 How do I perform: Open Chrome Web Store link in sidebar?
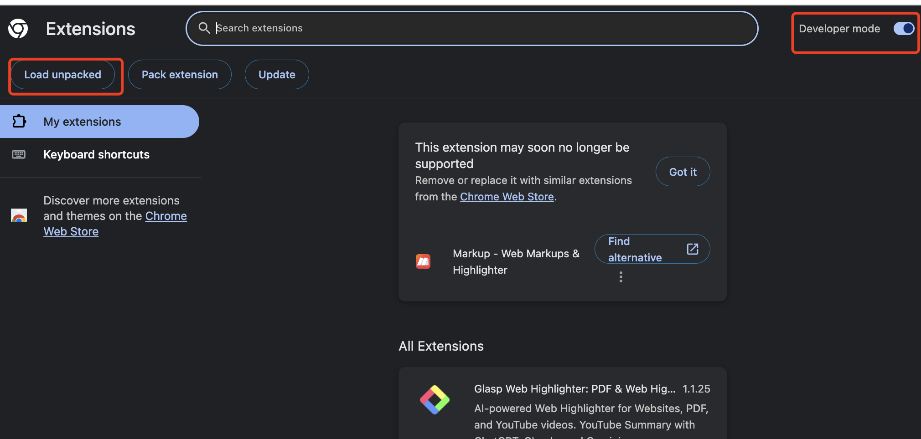point(166,216)
